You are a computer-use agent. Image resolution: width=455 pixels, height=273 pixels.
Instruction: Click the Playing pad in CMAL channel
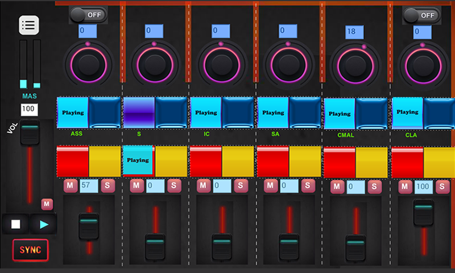[340, 114]
